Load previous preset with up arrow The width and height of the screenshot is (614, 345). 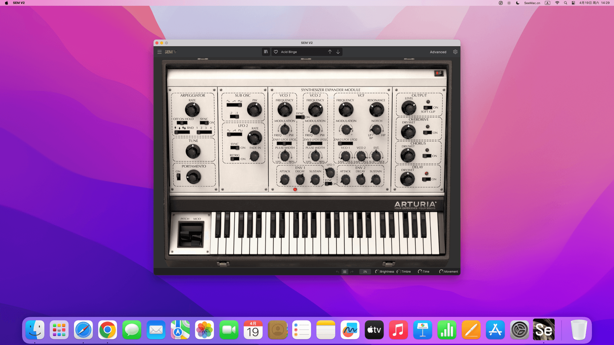click(330, 52)
